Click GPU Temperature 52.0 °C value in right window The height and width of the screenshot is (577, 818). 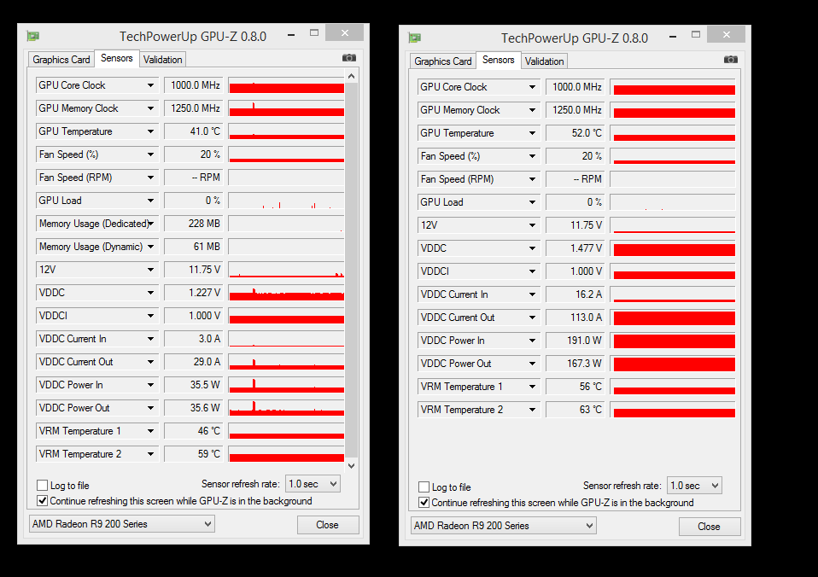(x=575, y=133)
